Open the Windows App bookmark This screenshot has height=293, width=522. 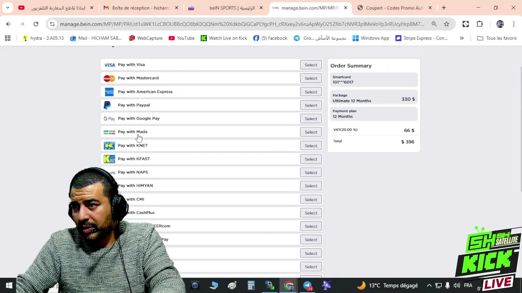371,38
